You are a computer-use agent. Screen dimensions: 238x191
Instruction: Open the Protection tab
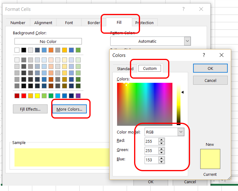pyautogui.click(x=144, y=23)
